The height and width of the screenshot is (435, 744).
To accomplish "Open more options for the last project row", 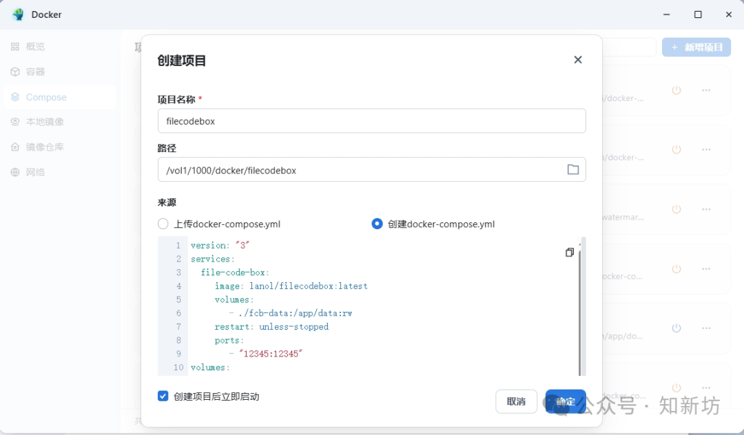I will tap(706, 387).
